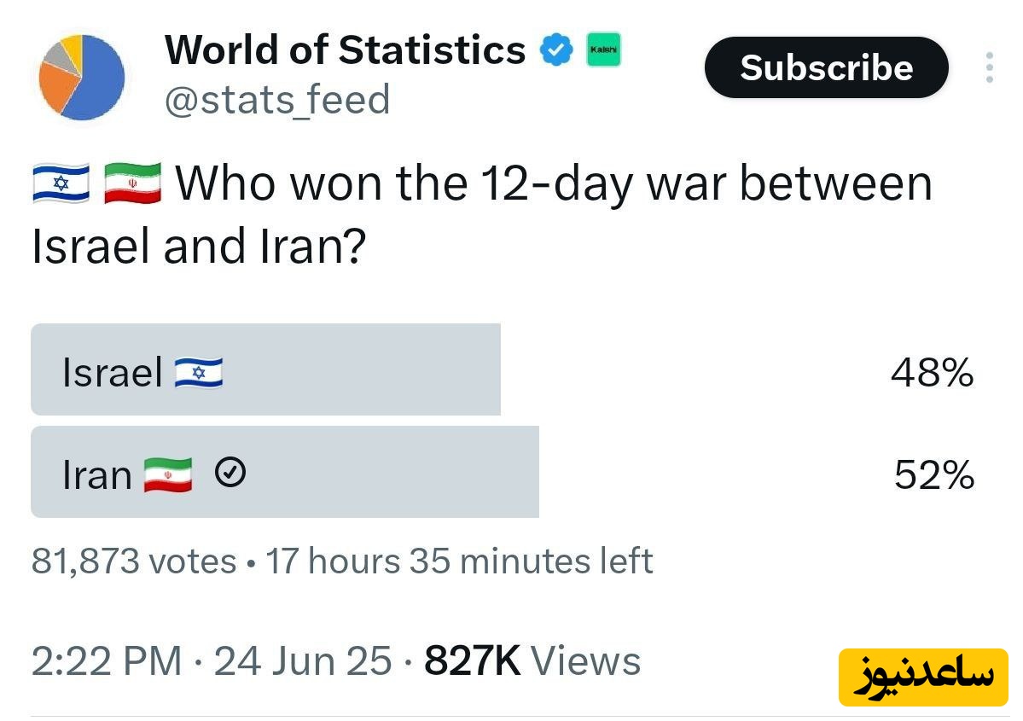
Task: Click the green Kalshi affiliate badge
Action: pyautogui.click(x=603, y=50)
